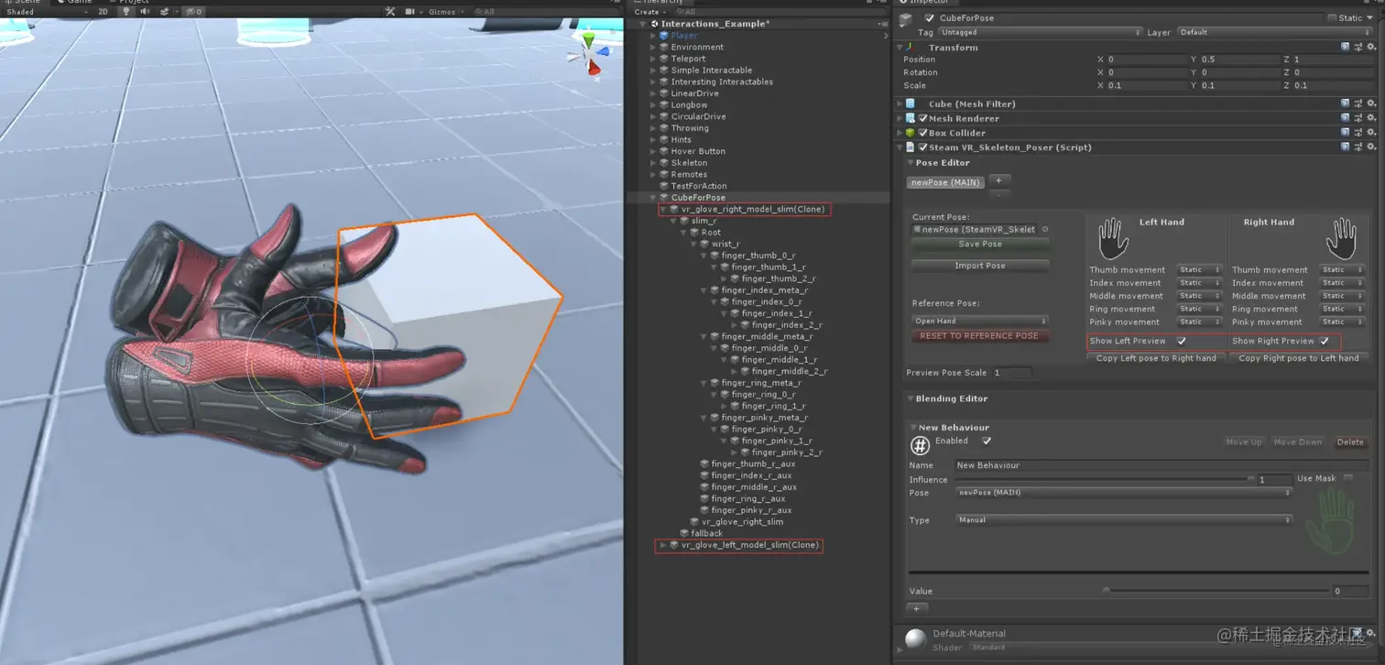1385x665 pixels.
Task: Open Skeleton Poser script gear menu
Action: [x=1371, y=147]
